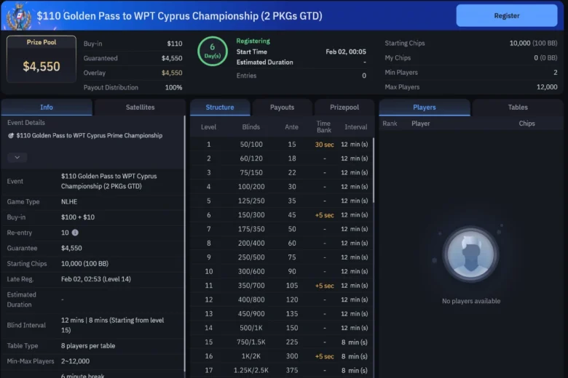Viewport: 568px width, 378px height.
Task: Open the Satellites tab
Action: [x=140, y=107]
